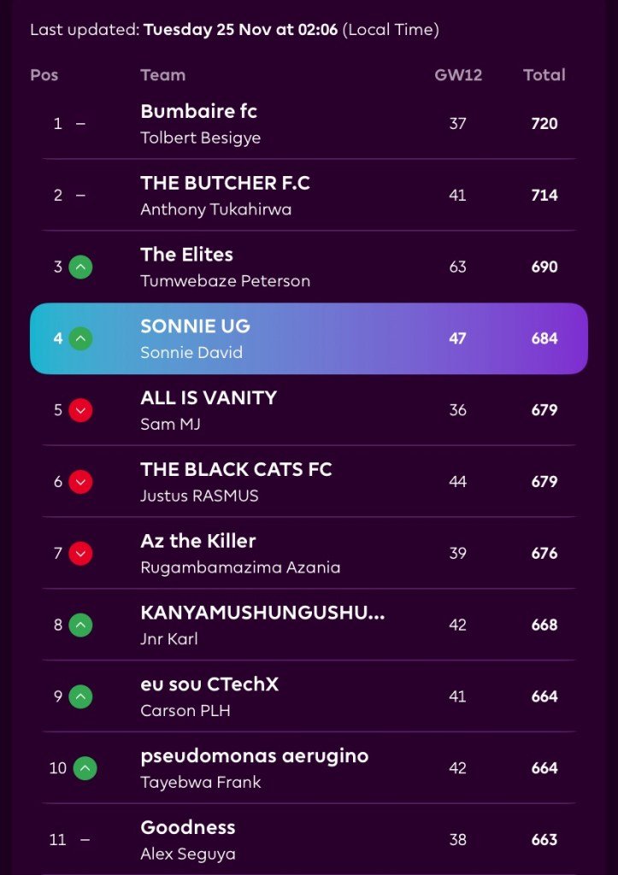The height and width of the screenshot is (875, 618).
Task: Click the GW12 column header
Action: point(458,75)
